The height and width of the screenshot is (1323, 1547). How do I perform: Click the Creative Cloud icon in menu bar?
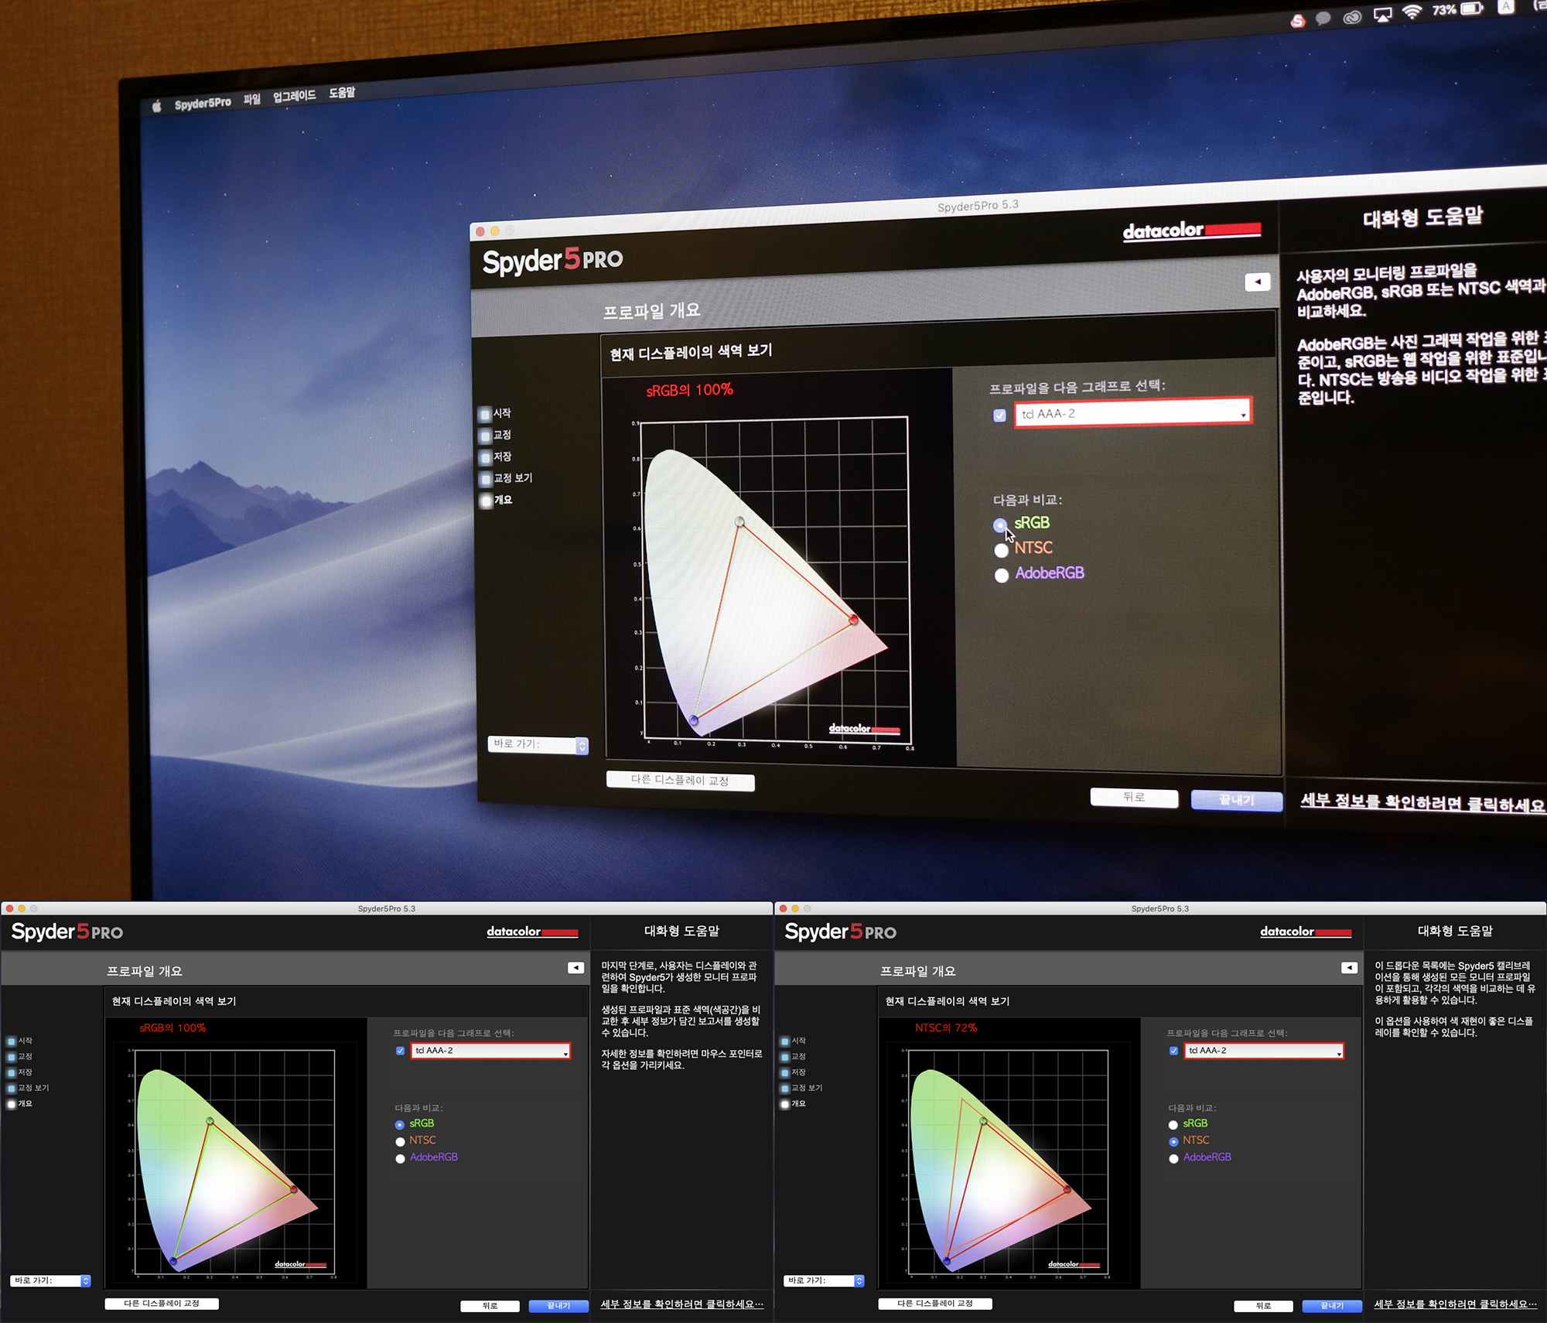coord(1352,17)
